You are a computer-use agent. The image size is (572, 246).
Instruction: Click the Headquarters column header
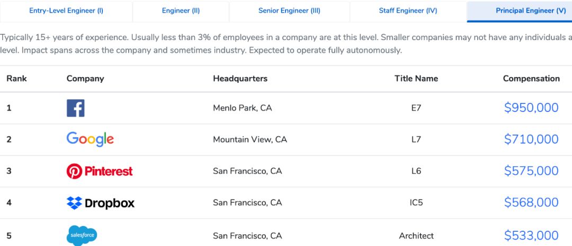[x=240, y=79]
